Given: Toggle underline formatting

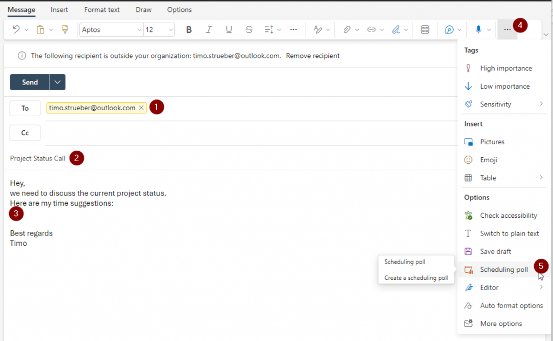Looking at the screenshot, I should [229, 30].
